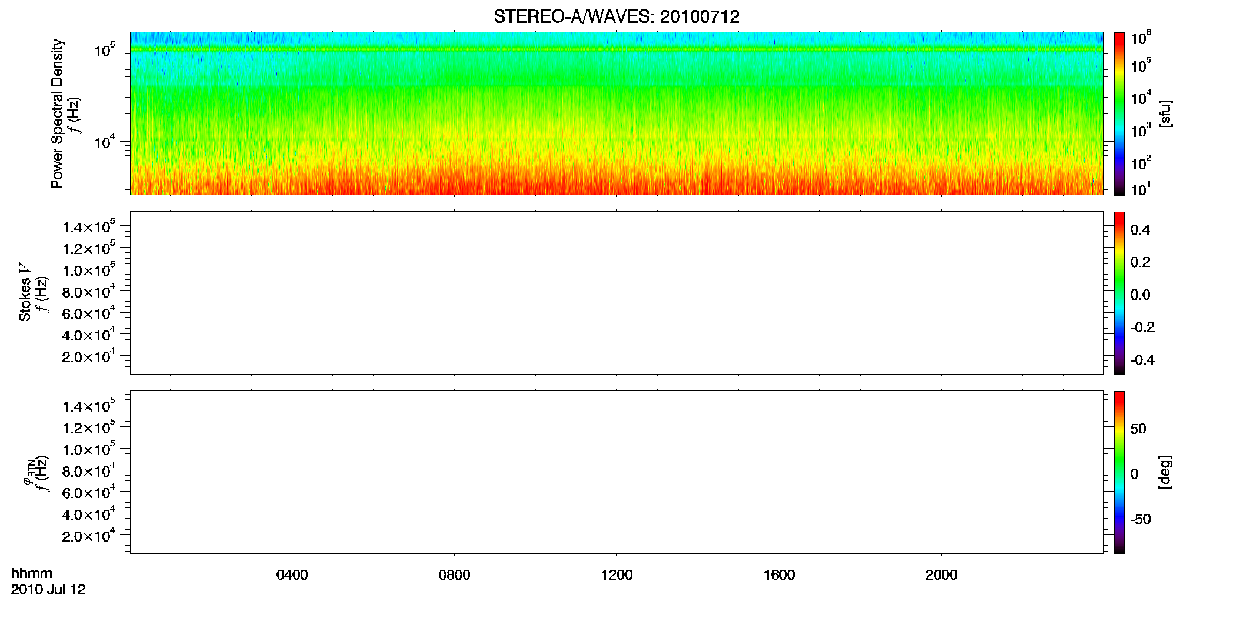Click the 2010 Jul 12 date label
This screenshot has width=1233, height=635.
48,590
